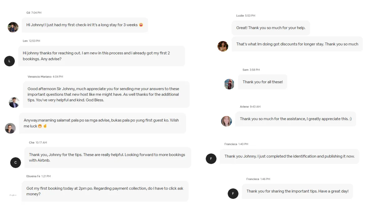Screen dimensions: 376x211
Task: Click Che's "Thank you, Johnny for the tips" message
Action: click(107, 158)
